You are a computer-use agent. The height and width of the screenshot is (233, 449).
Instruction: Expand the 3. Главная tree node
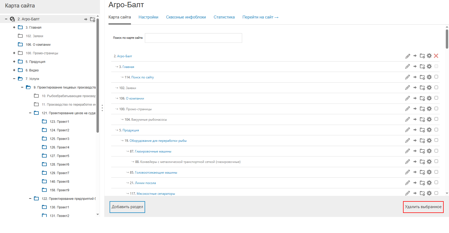[14, 27]
